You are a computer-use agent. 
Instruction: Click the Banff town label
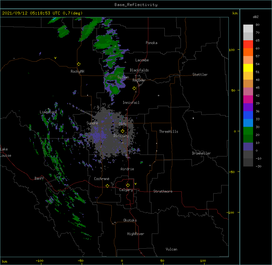tap(39, 178)
